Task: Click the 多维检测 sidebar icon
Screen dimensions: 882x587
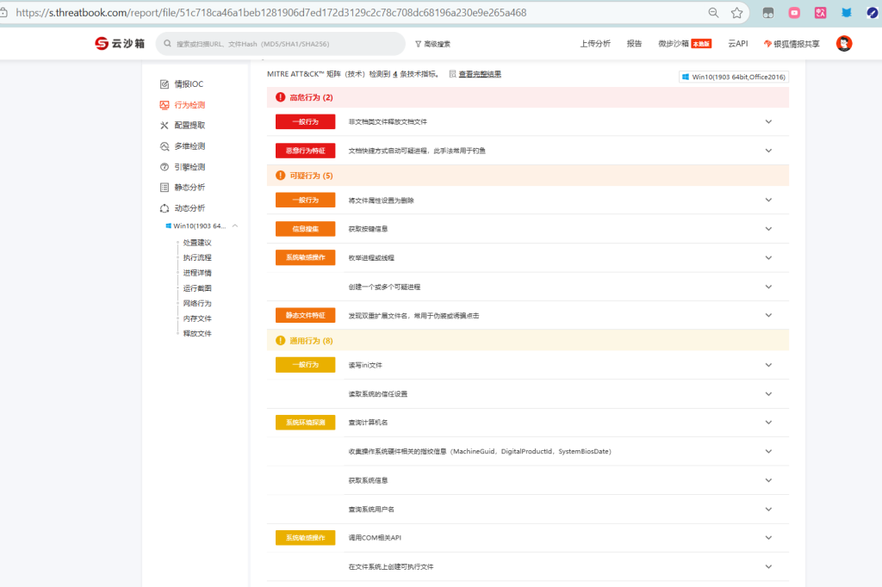Action: point(165,146)
